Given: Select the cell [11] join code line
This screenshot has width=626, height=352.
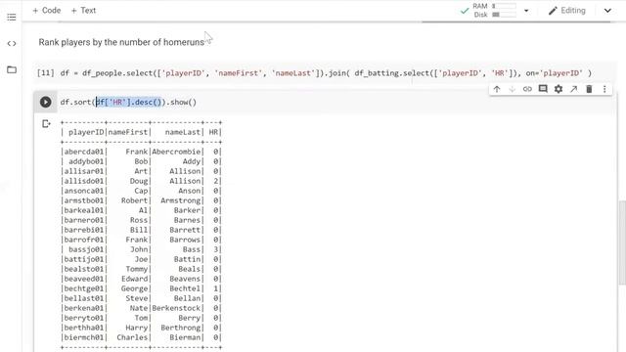Looking at the screenshot, I should [326, 73].
